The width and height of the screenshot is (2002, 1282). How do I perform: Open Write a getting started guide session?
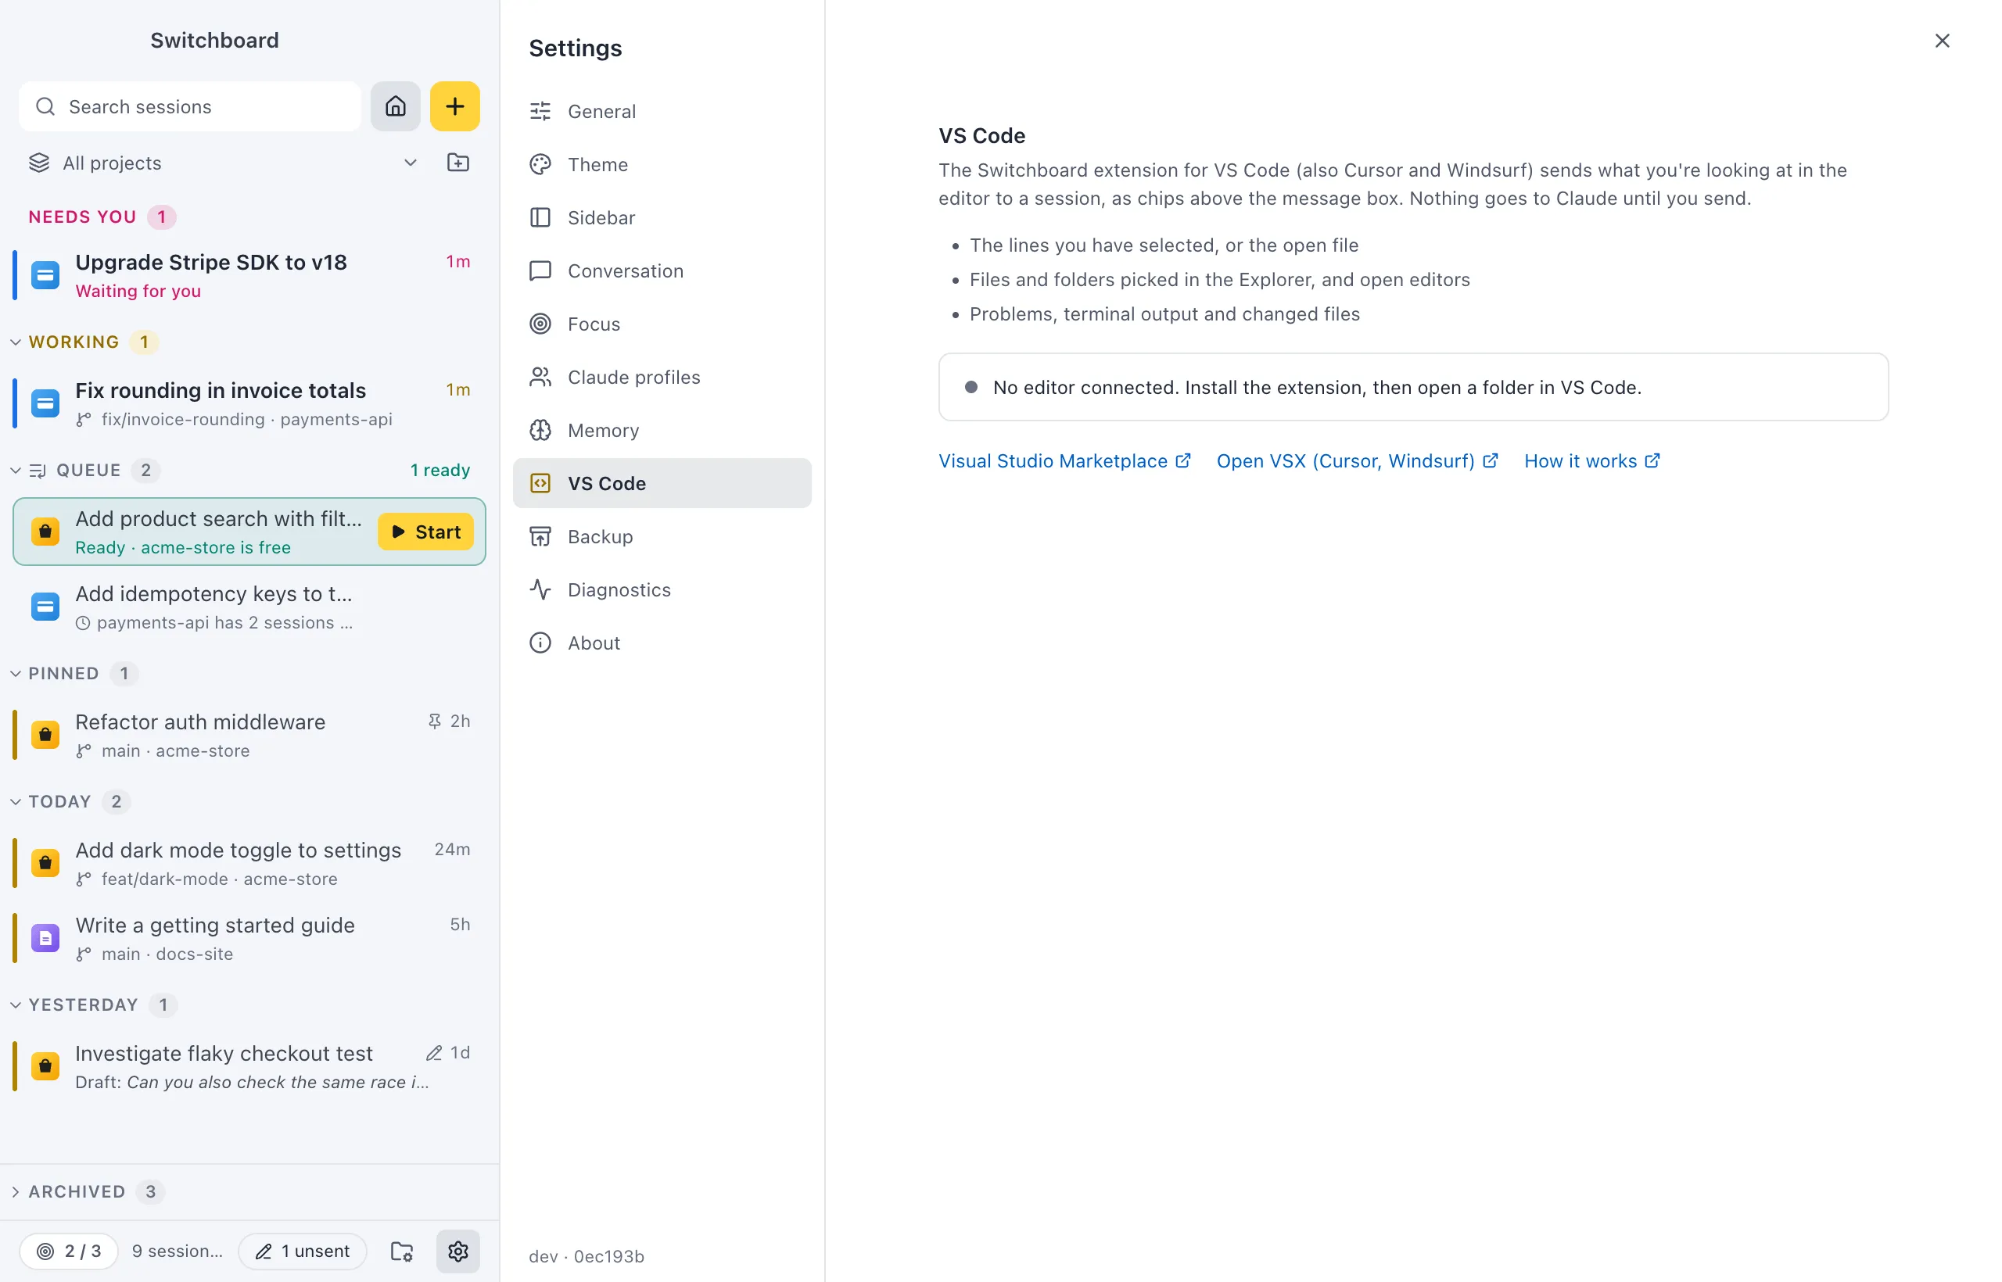pos(249,937)
